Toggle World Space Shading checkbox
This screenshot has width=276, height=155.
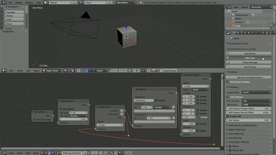tap(228, 82)
